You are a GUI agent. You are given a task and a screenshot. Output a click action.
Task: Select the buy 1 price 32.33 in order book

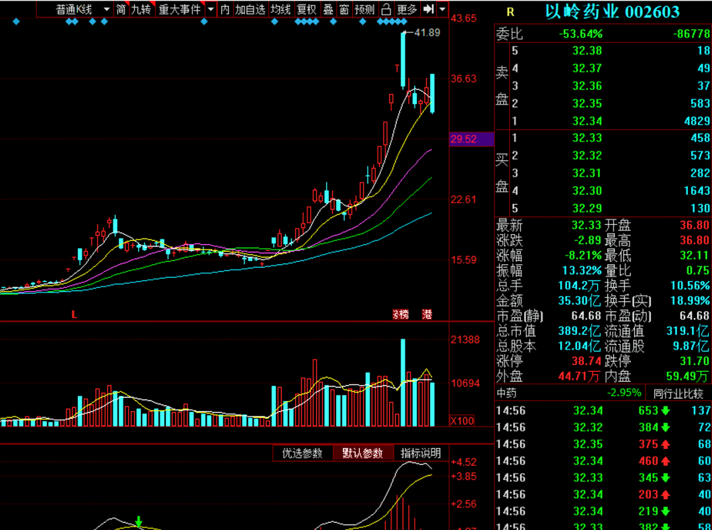(587, 138)
